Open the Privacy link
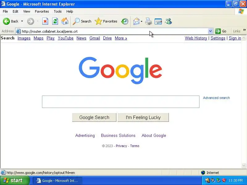The image size is (247, 185). (121, 146)
